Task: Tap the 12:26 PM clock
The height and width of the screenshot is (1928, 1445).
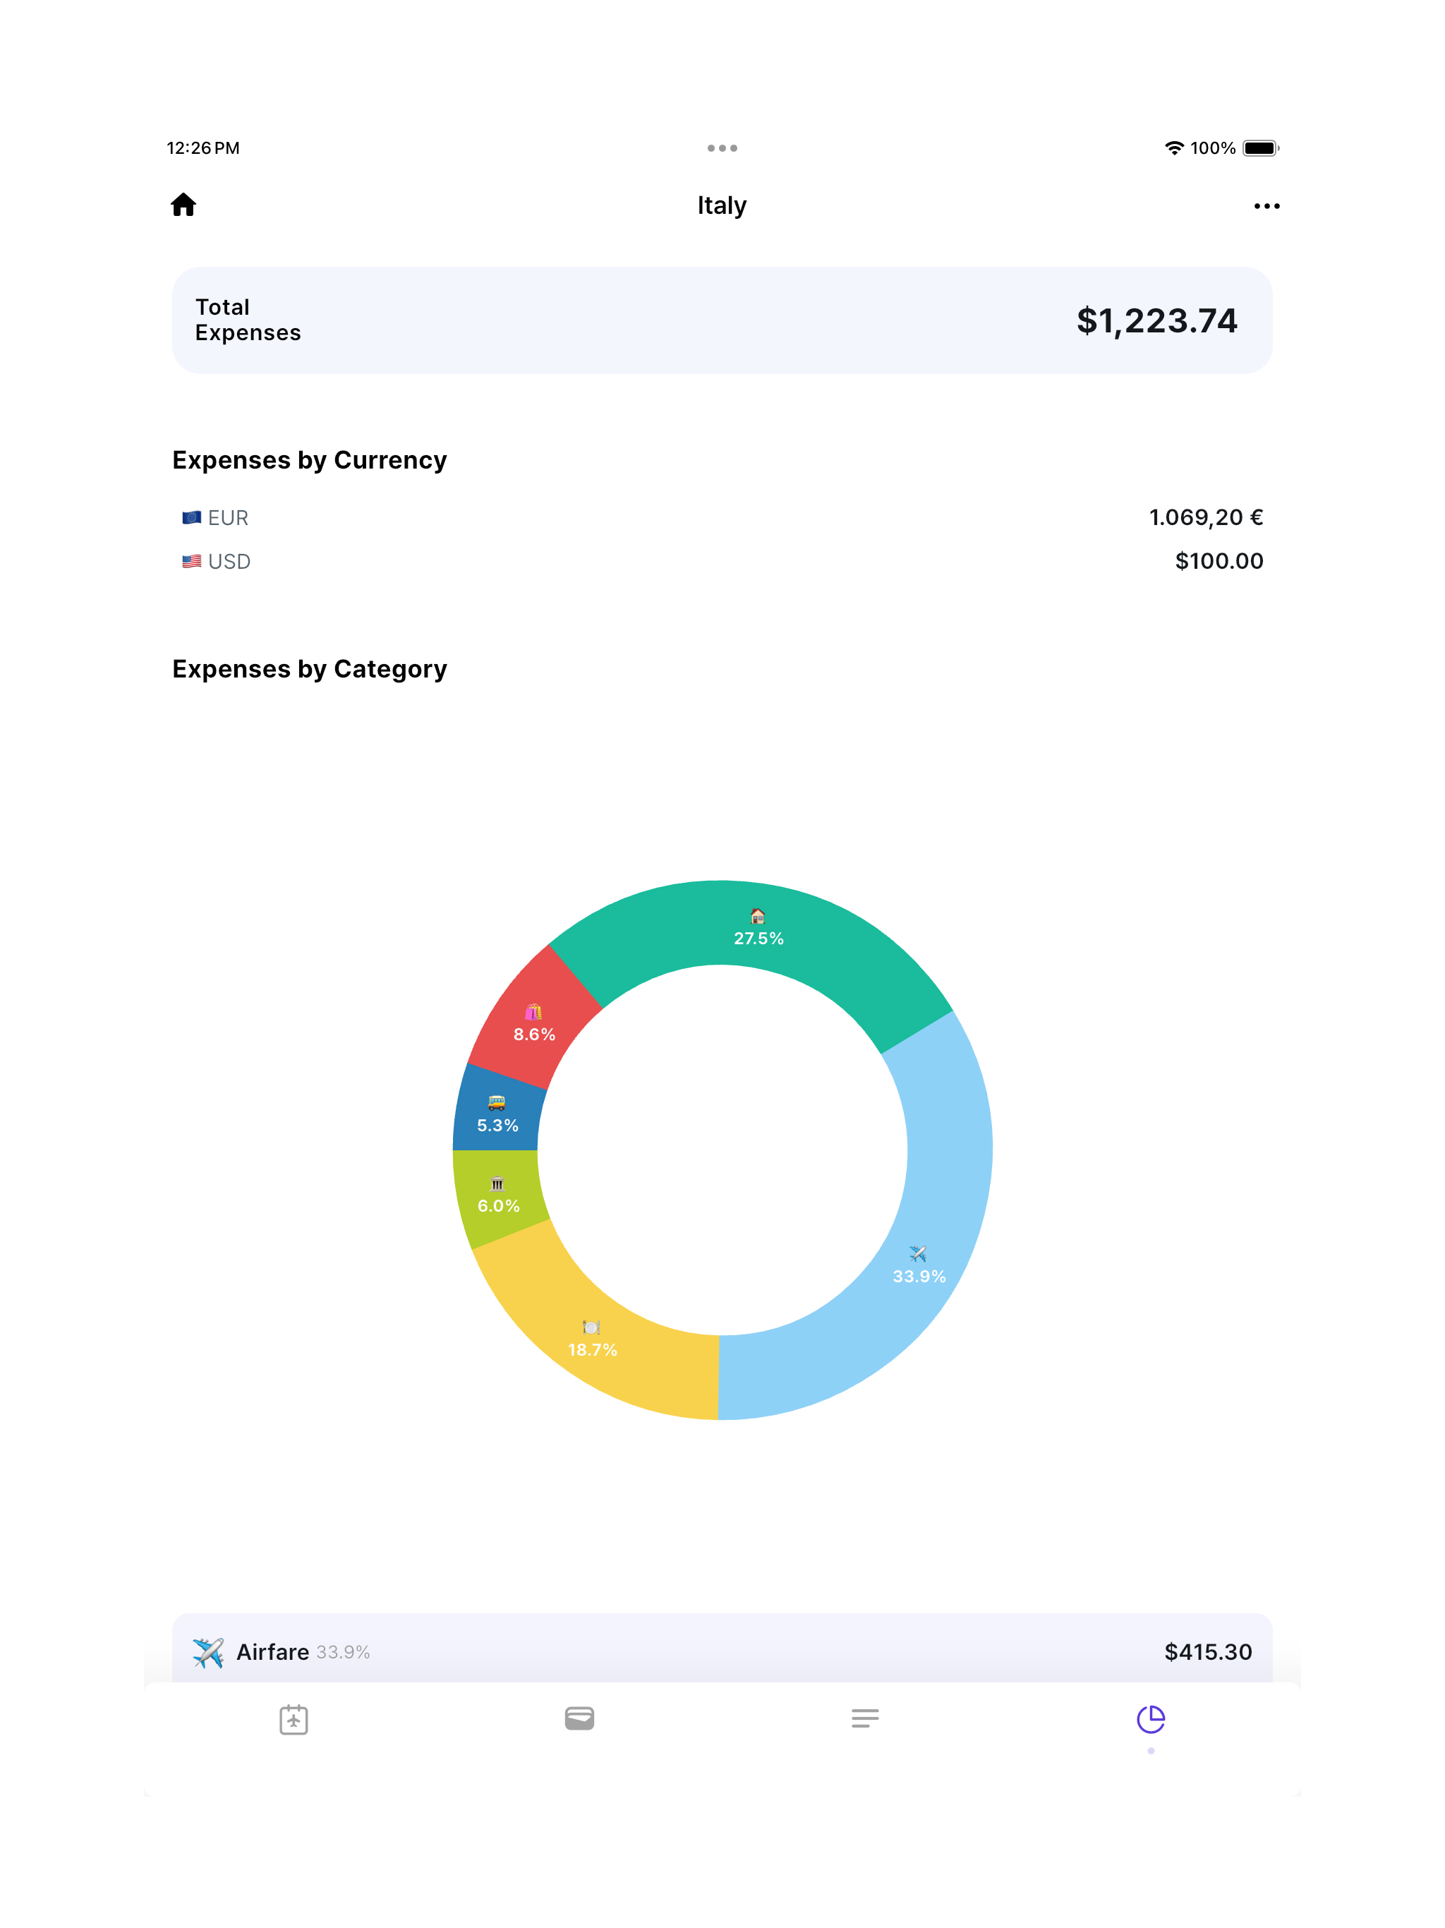Action: (x=203, y=148)
